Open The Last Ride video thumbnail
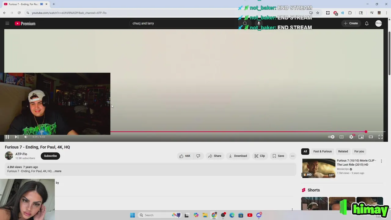This screenshot has height=220, width=391. click(319, 168)
